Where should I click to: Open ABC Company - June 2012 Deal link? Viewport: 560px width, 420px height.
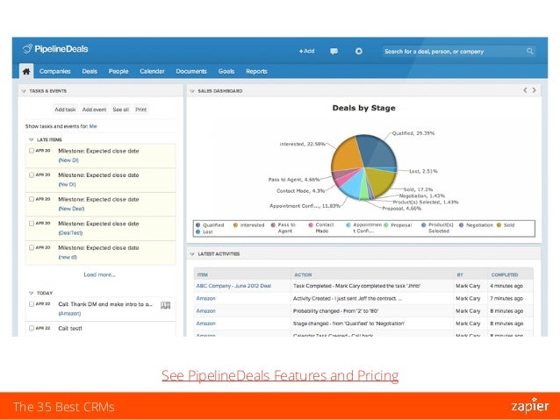pyautogui.click(x=233, y=286)
